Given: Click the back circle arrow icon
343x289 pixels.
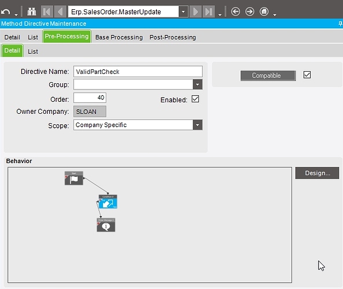Looking at the screenshot, I should [235, 12].
